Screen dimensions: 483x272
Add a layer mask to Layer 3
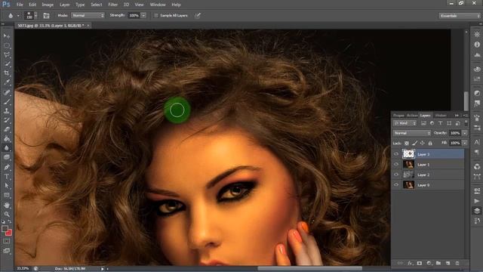[x=420, y=263]
